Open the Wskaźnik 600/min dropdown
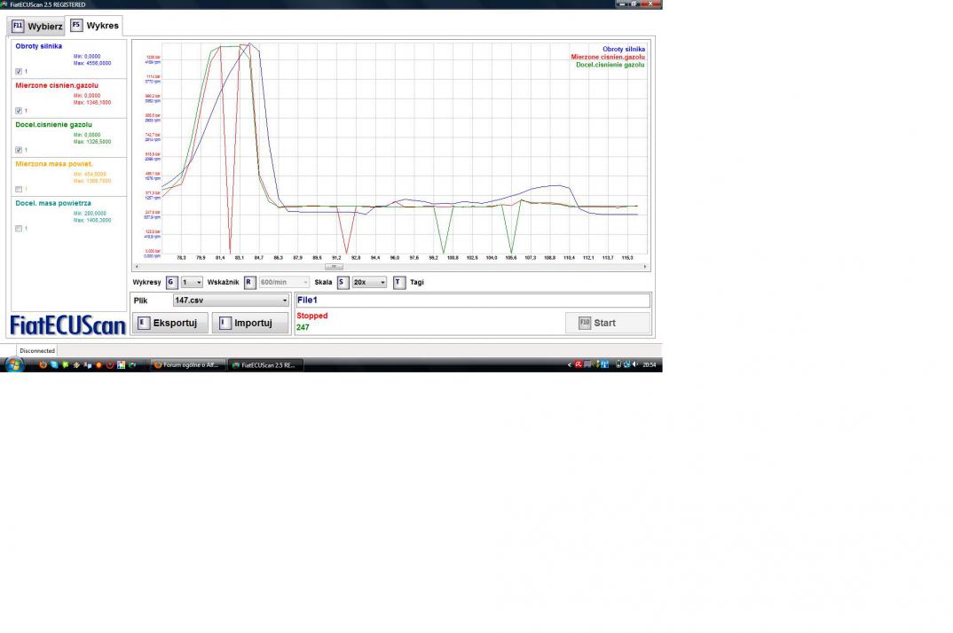The image size is (953, 633). point(285,283)
